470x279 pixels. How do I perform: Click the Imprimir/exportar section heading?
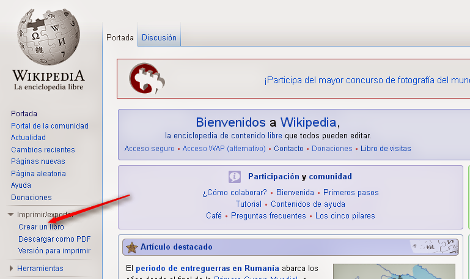pos(45,215)
